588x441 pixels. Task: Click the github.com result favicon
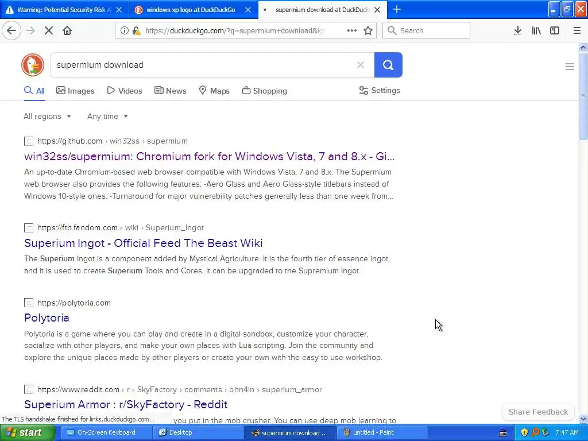(x=29, y=141)
